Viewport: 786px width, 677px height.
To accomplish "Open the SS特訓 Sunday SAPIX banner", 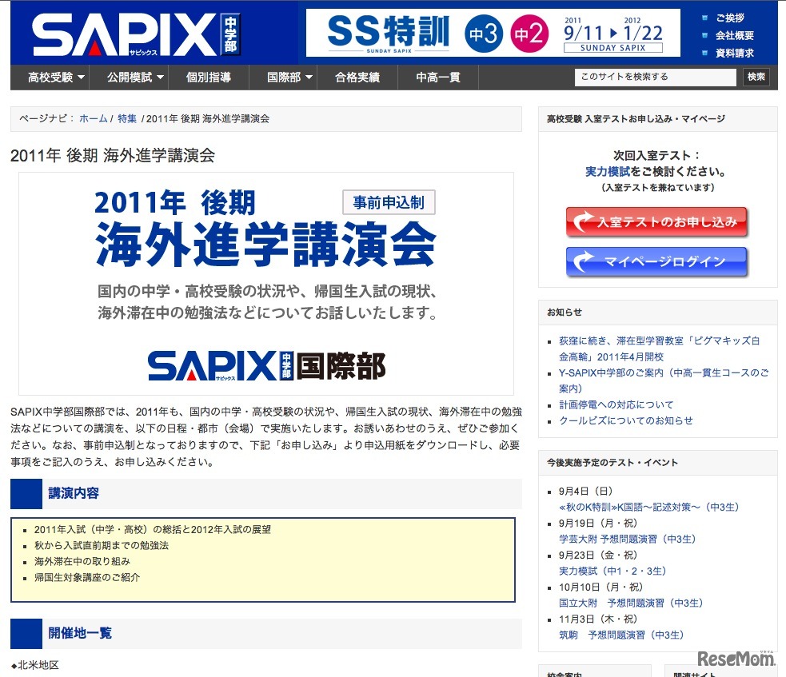I will 493,33.
